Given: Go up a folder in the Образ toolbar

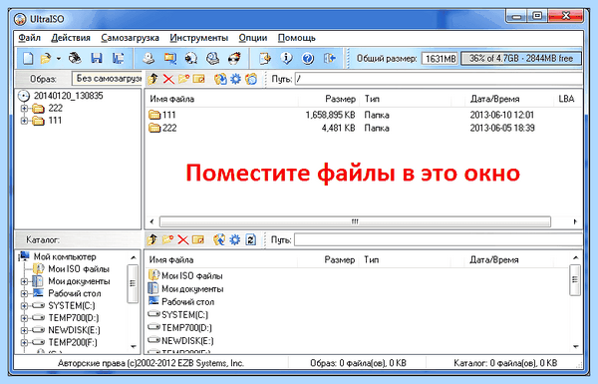Looking at the screenshot, I should coord(152,79).
